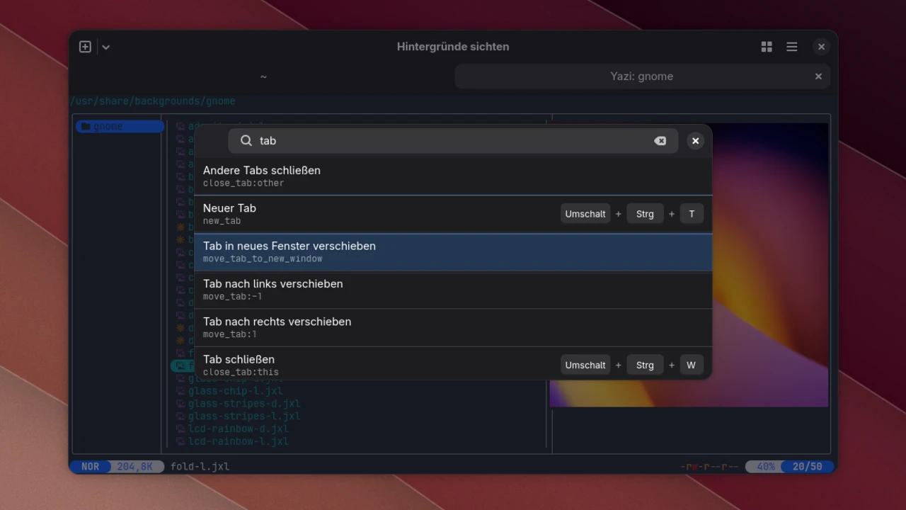Close the 'Yazi: gnome' tab
This screenshot has width=906, height=510.
click(x=818, y=76)
